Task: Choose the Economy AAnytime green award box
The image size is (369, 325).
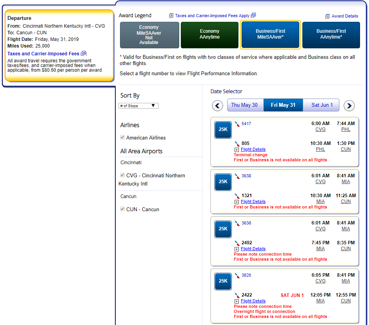Action: [x=210, y=34]
